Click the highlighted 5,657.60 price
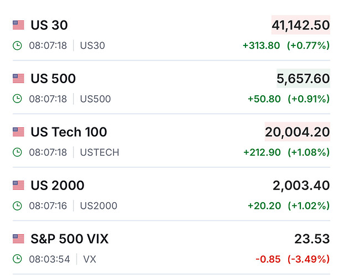 (x=303, y=79)
